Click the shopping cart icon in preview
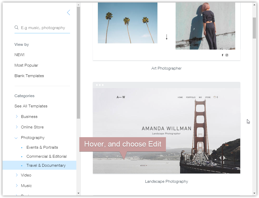Viewport: 259px width, 198px height. (x=214, y=97)
